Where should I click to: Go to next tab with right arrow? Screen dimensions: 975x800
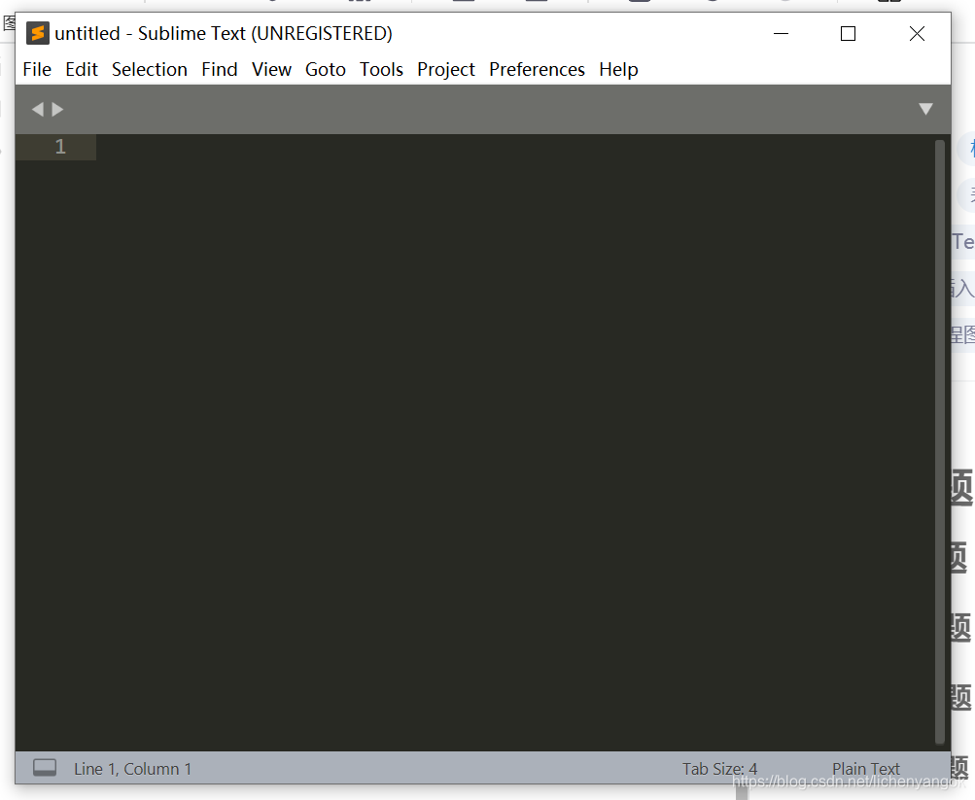tap(57, 110)
